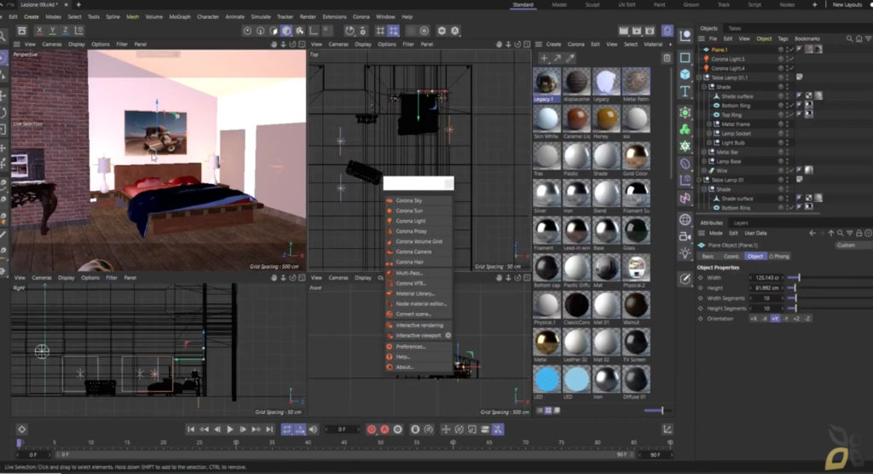Screen dimensions: 873x474
Task: Expand the Lamp Base object
Action: click(x=703, y=161)
